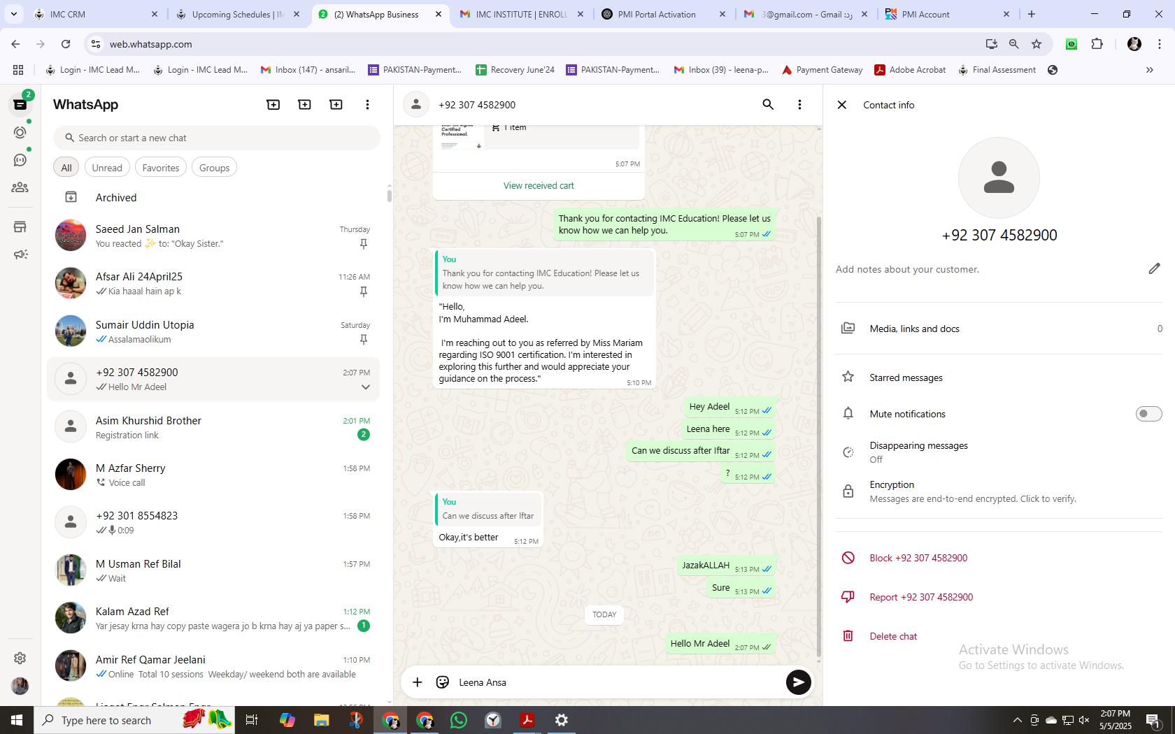Click Windows Start button
1175x734 pixels.
pyautogui.click(x=17, y=720)
